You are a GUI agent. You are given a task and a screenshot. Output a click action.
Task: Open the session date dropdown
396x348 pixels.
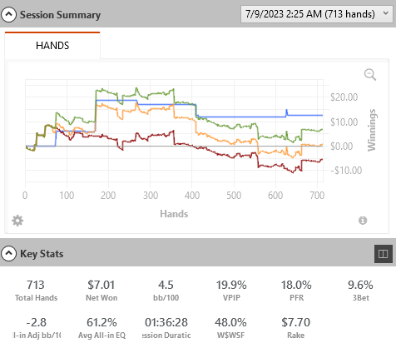(x=317, y=14)
